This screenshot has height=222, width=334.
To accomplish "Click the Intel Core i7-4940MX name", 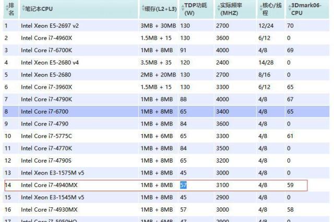I will 49,185.
